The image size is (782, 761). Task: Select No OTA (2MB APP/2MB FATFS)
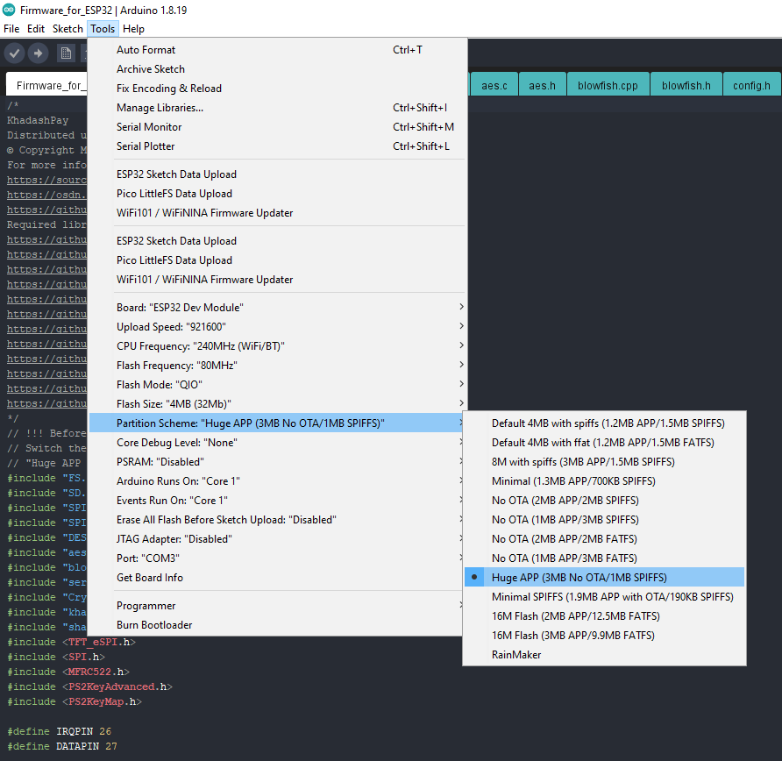[x=604, y=538]
